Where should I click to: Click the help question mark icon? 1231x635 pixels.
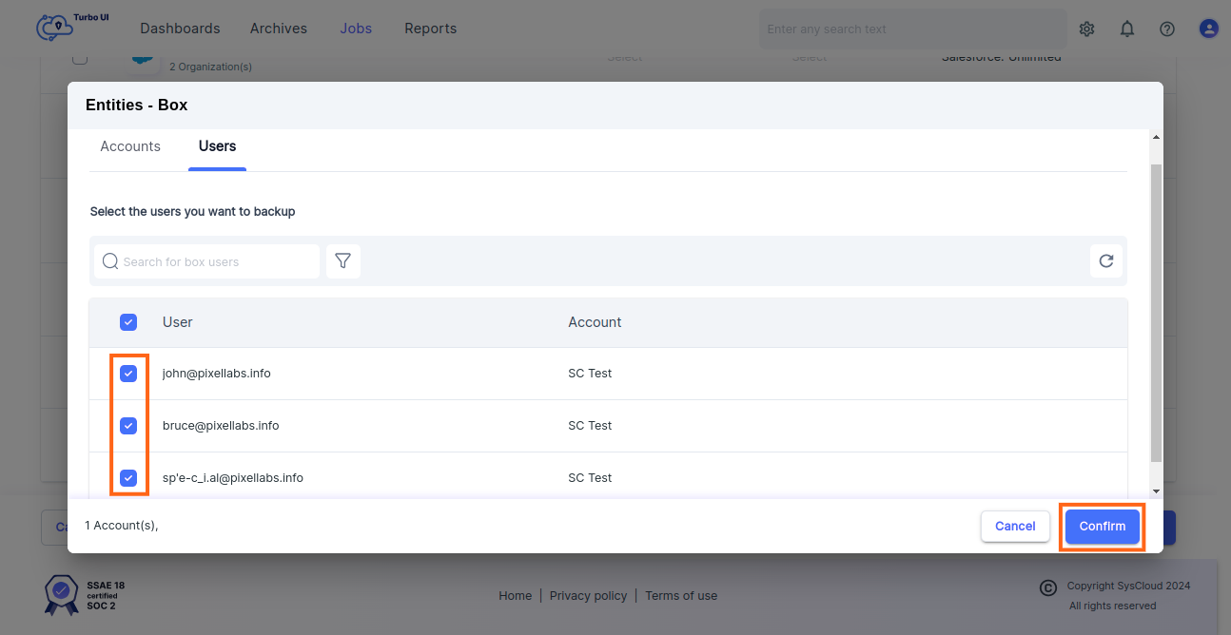(x=1167, y=29)
